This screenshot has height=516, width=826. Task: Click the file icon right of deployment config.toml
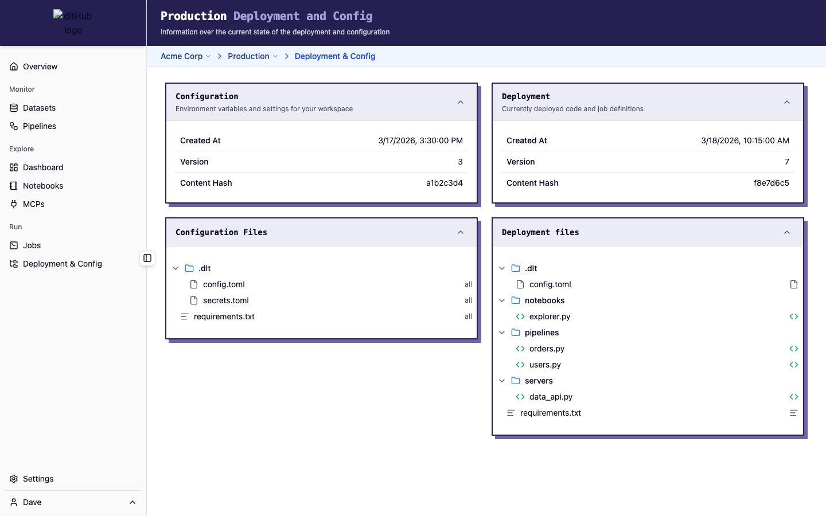[794, 284]
